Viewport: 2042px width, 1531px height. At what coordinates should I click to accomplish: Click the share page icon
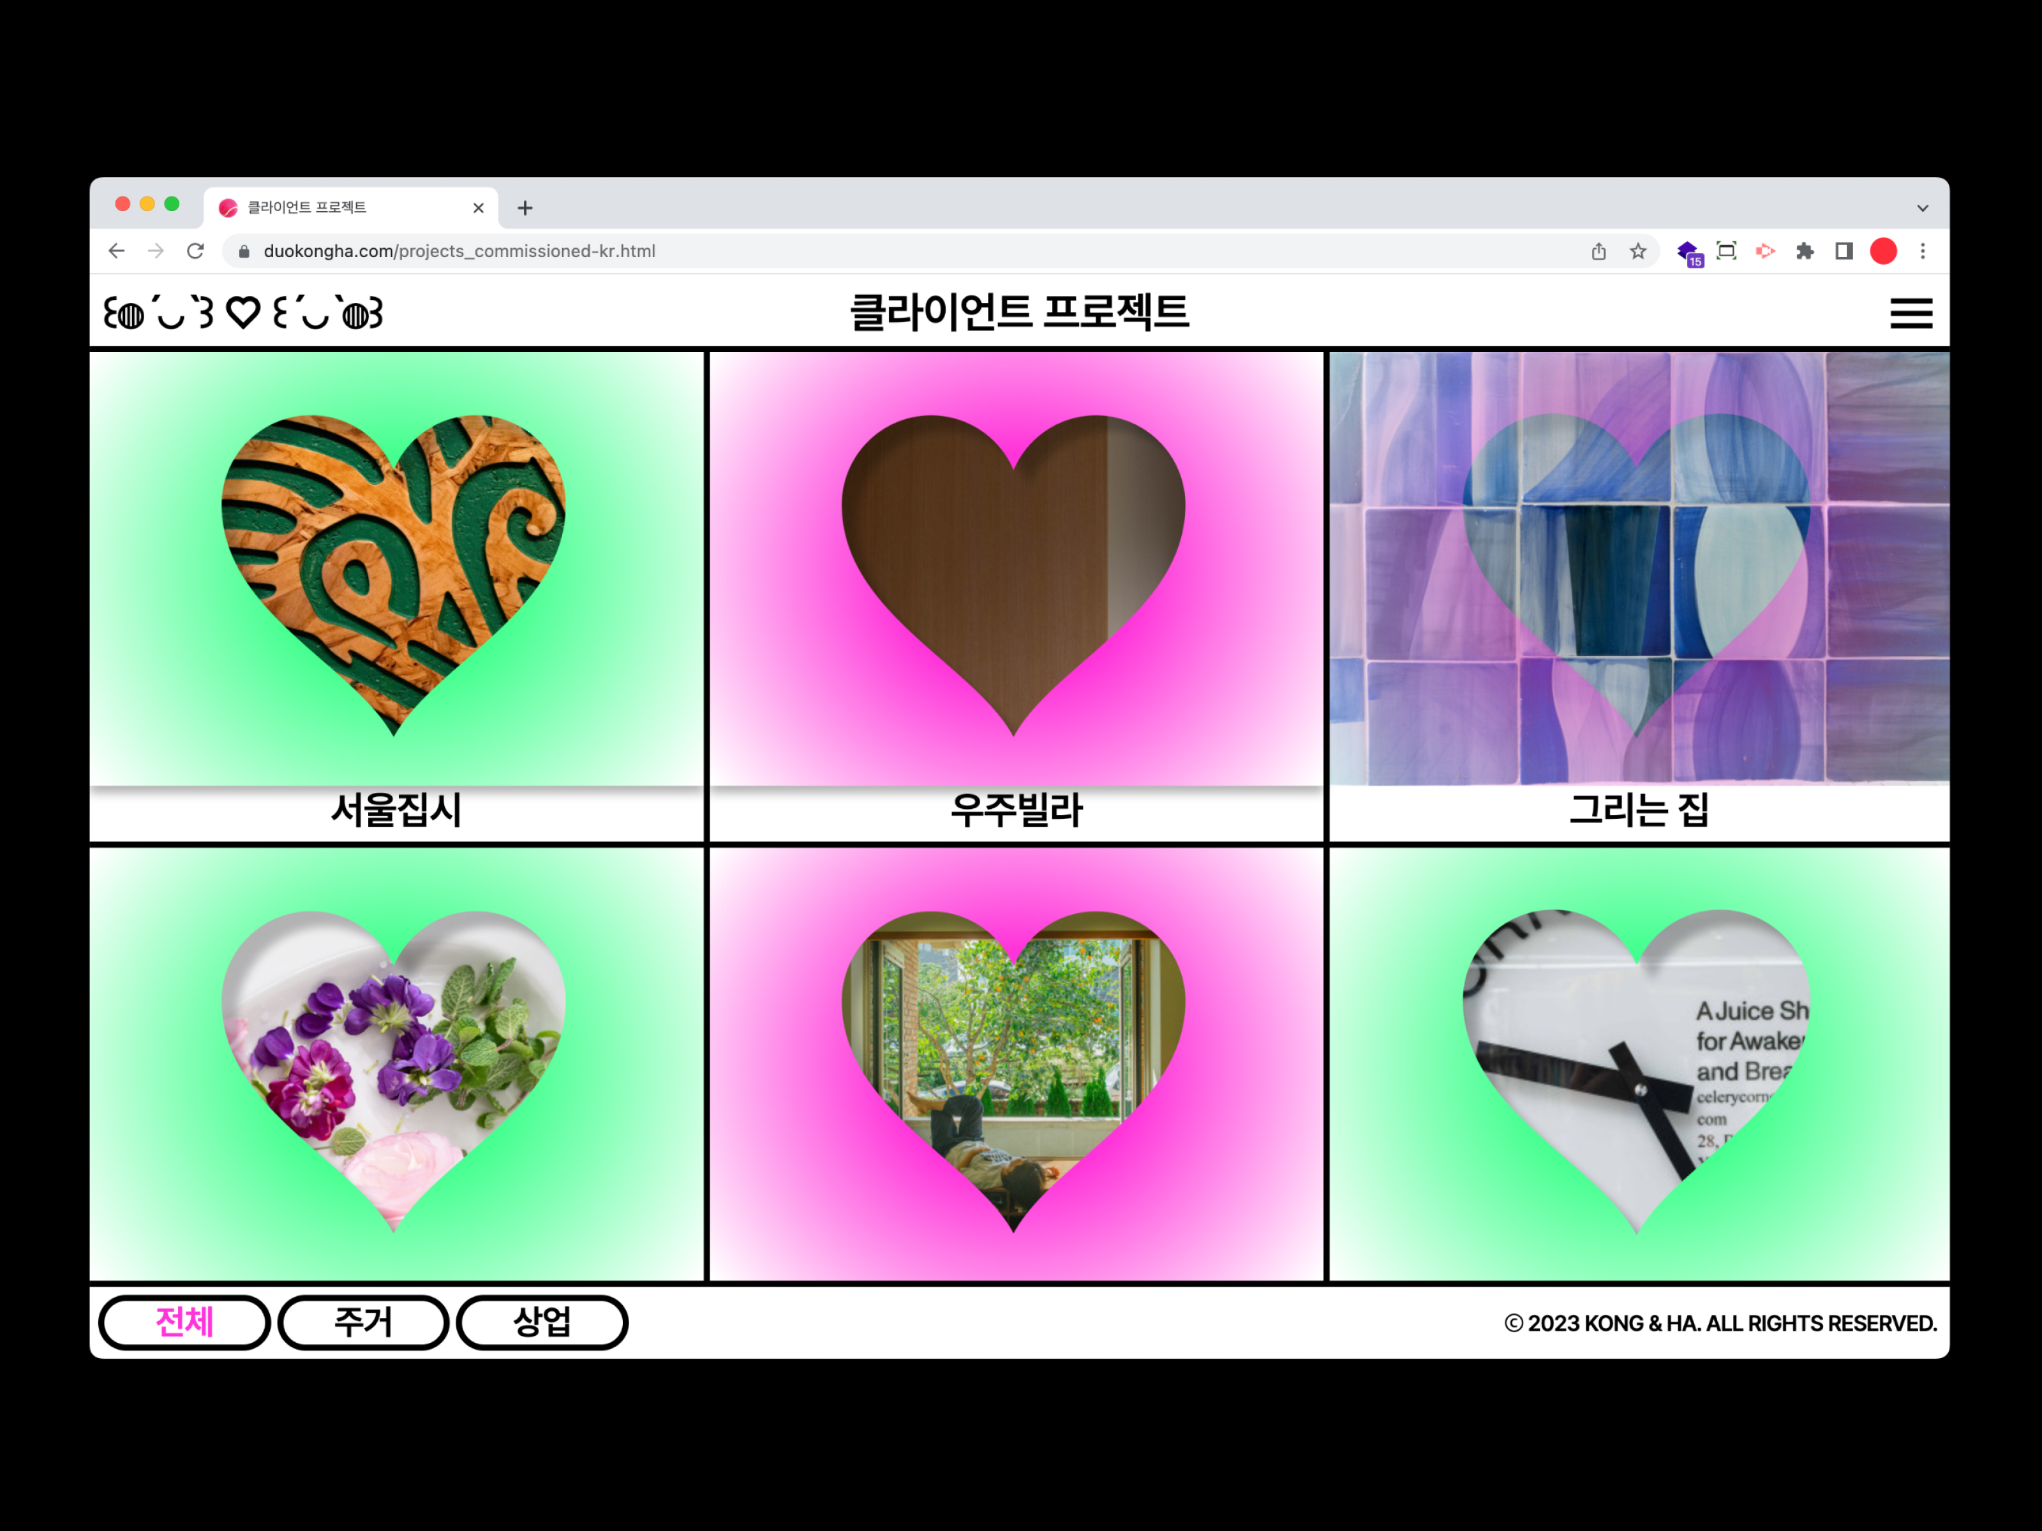[x=1599, y=251]
